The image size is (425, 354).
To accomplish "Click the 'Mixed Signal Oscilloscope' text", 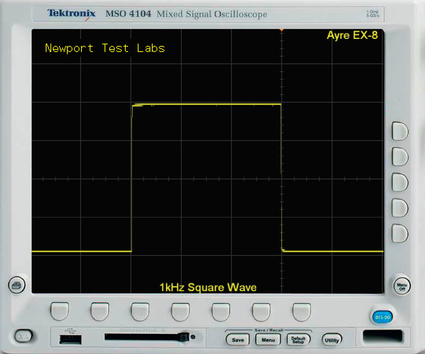I will coord(212,14).
